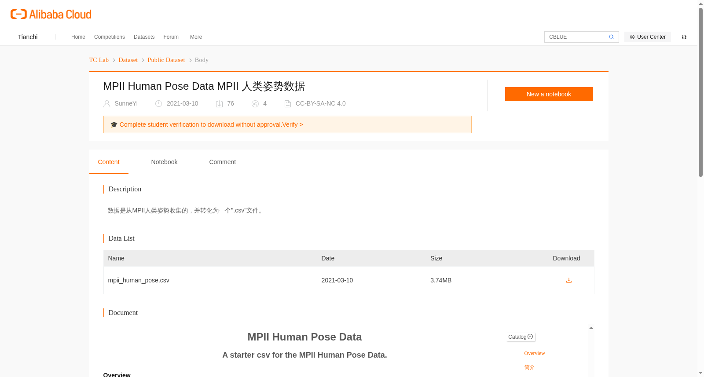Click the Tianchi brand link

click(x=28, y=37)
